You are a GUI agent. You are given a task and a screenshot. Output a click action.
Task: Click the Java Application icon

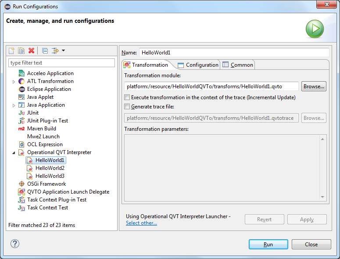click(21, 105)
